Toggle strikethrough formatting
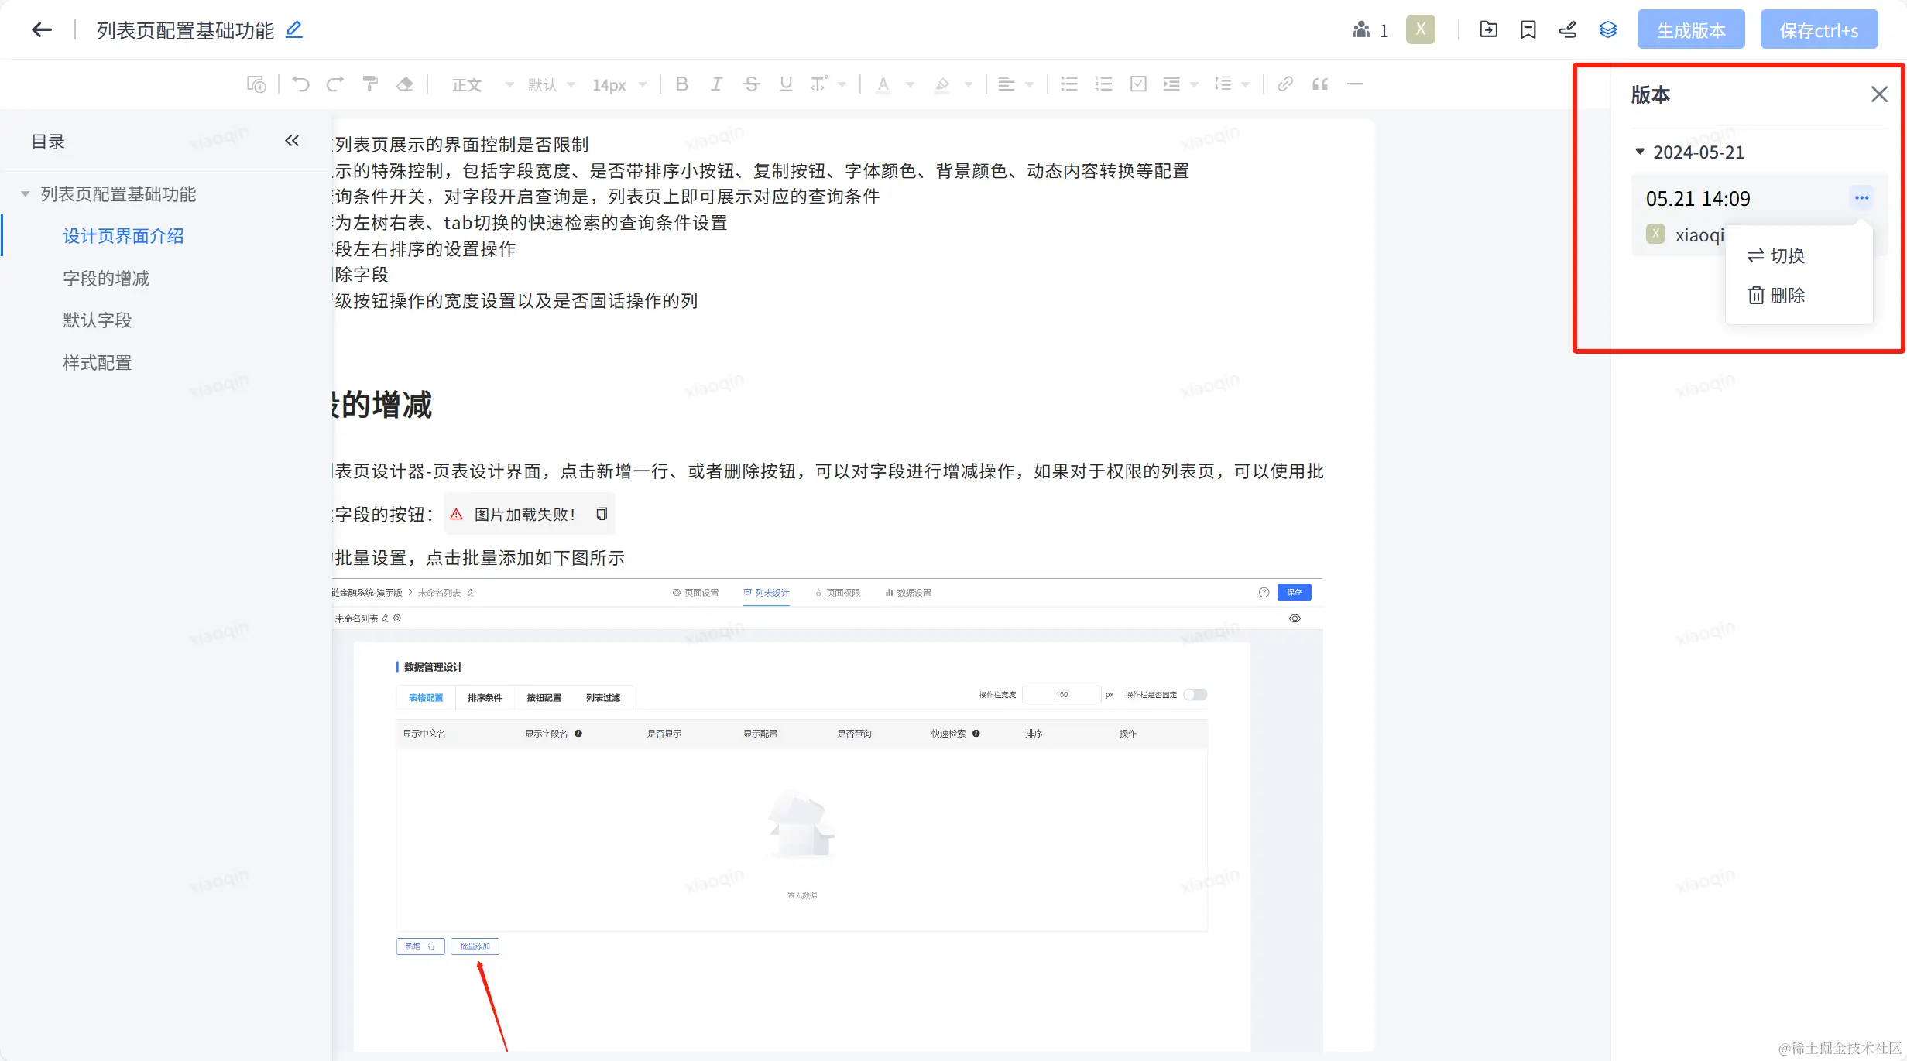This screenshot has width=1907, height=1061. point(751,84)
